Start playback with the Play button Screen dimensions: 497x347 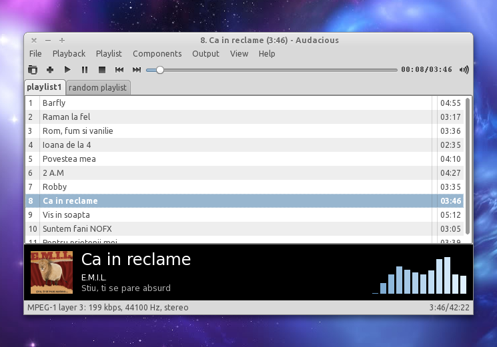[x=67, y=69]
